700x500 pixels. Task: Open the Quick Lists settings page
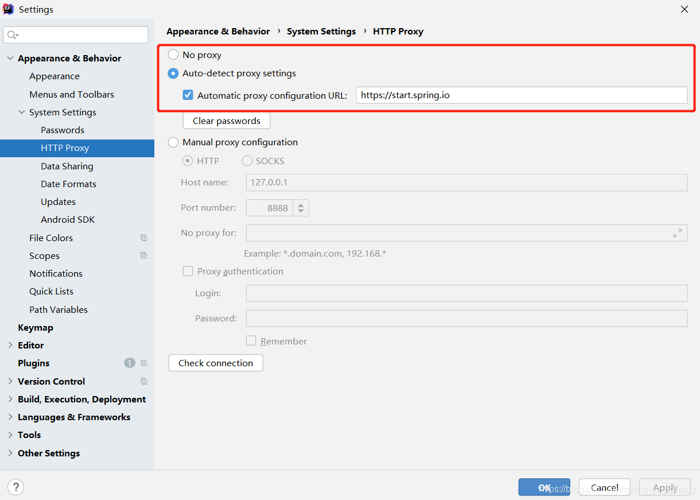pyautogui.click(x=51, y=292)
